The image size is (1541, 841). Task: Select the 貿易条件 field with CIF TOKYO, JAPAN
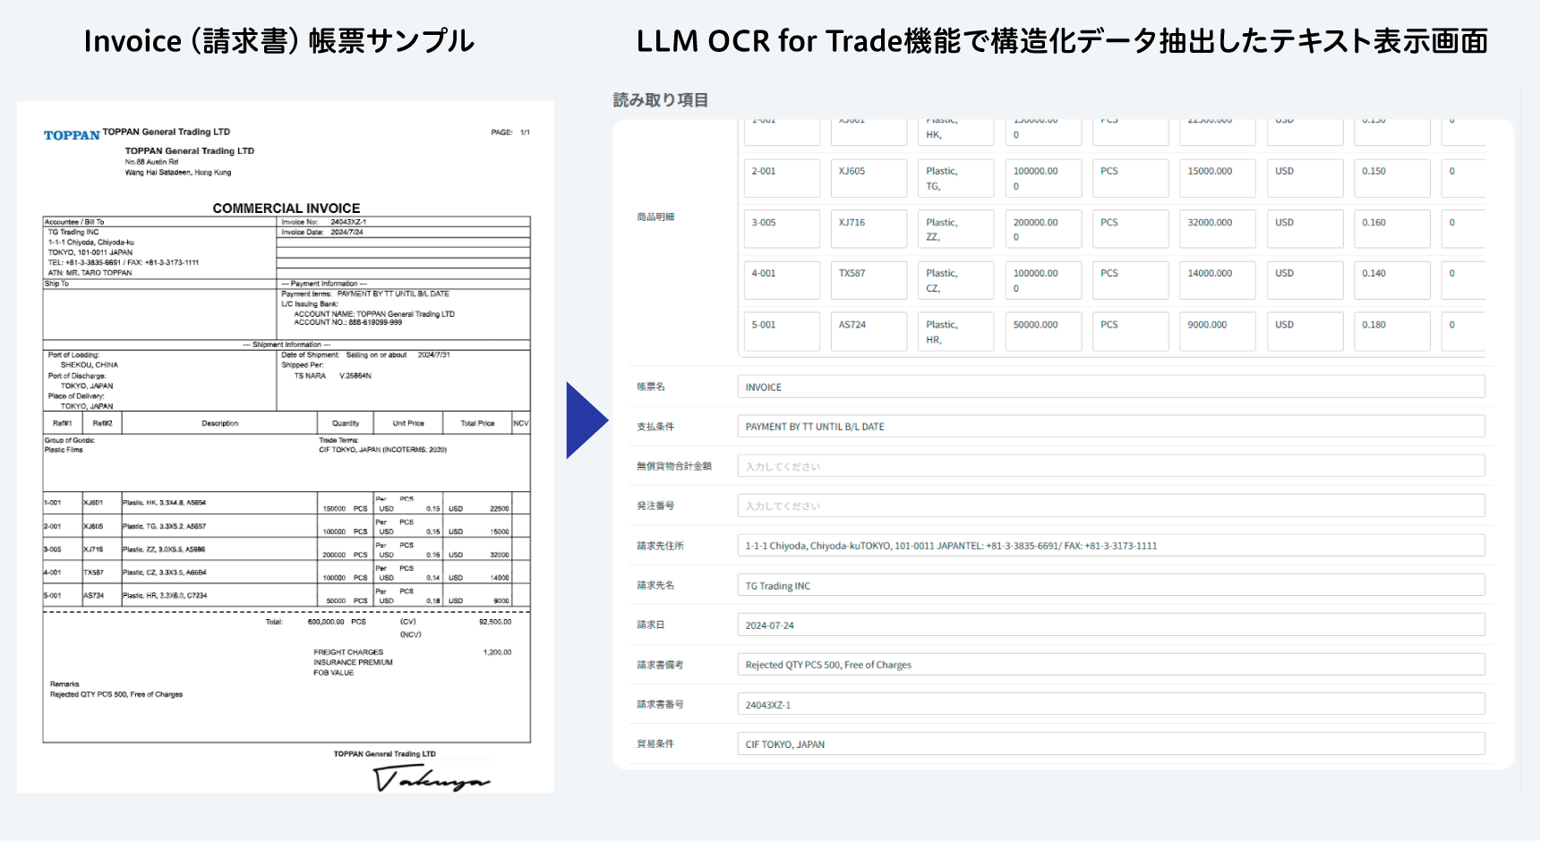(x=1110, y=743)
